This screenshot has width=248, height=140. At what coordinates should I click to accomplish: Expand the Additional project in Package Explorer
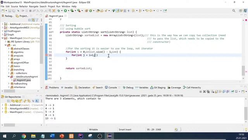pyautogui.click(x=2, y=24)
